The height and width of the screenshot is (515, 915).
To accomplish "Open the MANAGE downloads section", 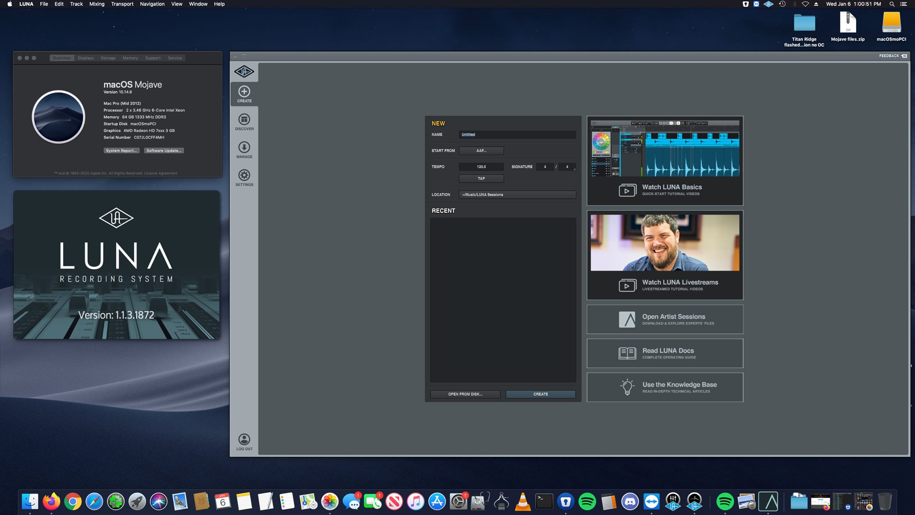I will click(244, 150).
